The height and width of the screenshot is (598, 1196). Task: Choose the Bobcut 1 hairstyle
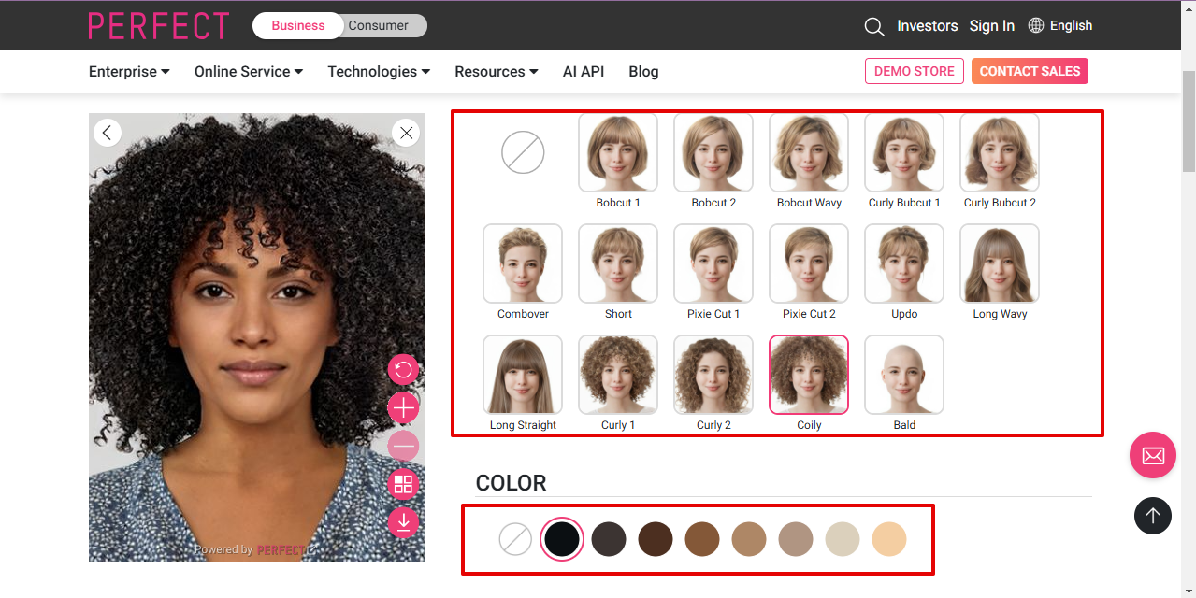coord(618,152)
